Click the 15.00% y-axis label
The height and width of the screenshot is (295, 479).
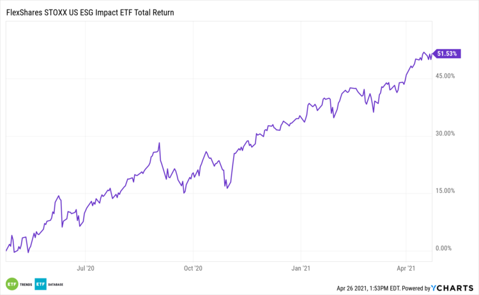(445, 191)
